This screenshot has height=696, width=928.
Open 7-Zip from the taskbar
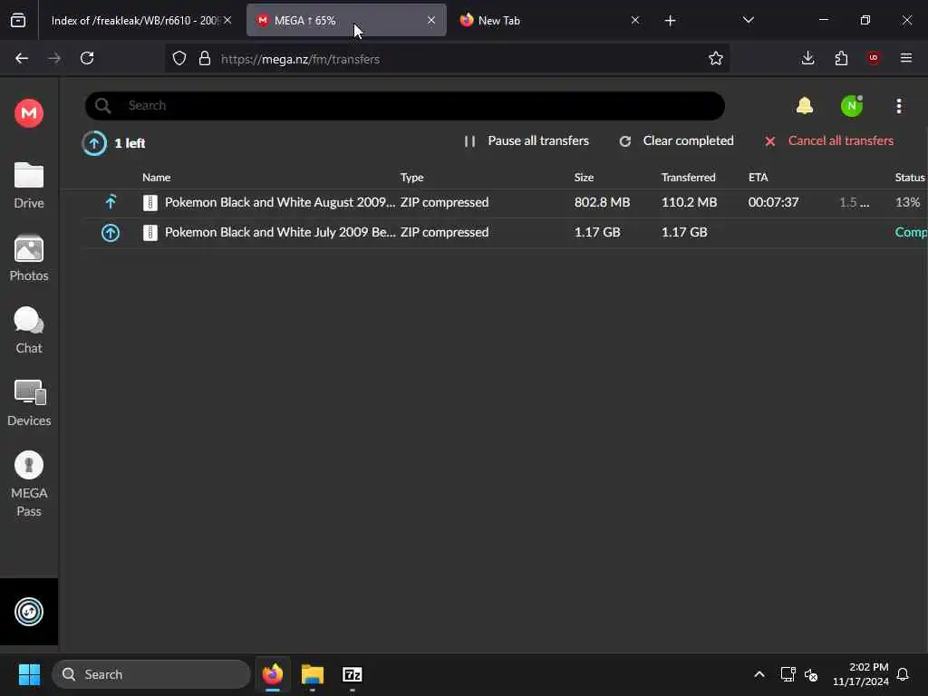(x=353, y=674)
